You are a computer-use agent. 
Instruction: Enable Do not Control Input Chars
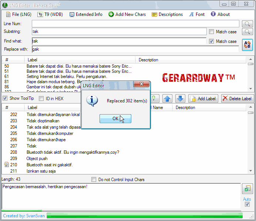[x=94, y=180]
